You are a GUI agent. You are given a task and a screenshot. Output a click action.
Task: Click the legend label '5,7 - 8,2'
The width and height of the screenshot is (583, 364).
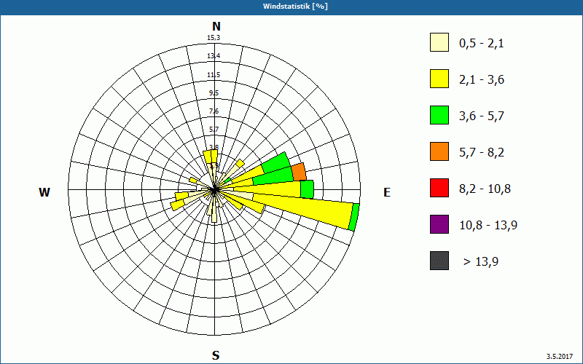click(x=482, y=153)
